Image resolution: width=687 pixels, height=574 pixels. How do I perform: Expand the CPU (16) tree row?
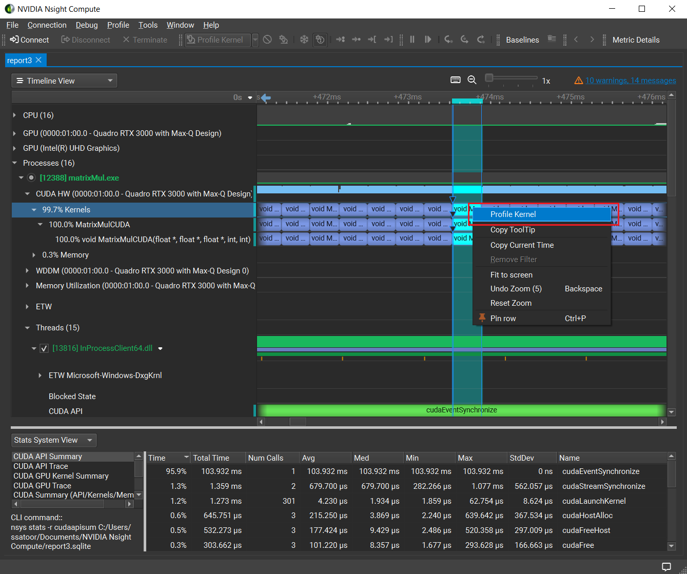pos(14,115)
